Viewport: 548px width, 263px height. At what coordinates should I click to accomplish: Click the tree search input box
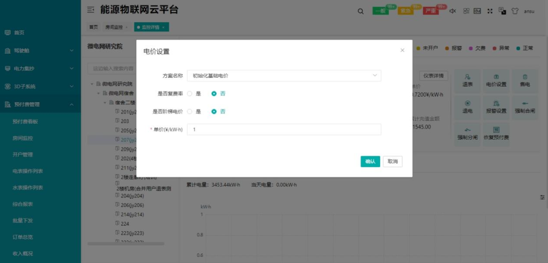pyautogui.click(x=112, y=69)
